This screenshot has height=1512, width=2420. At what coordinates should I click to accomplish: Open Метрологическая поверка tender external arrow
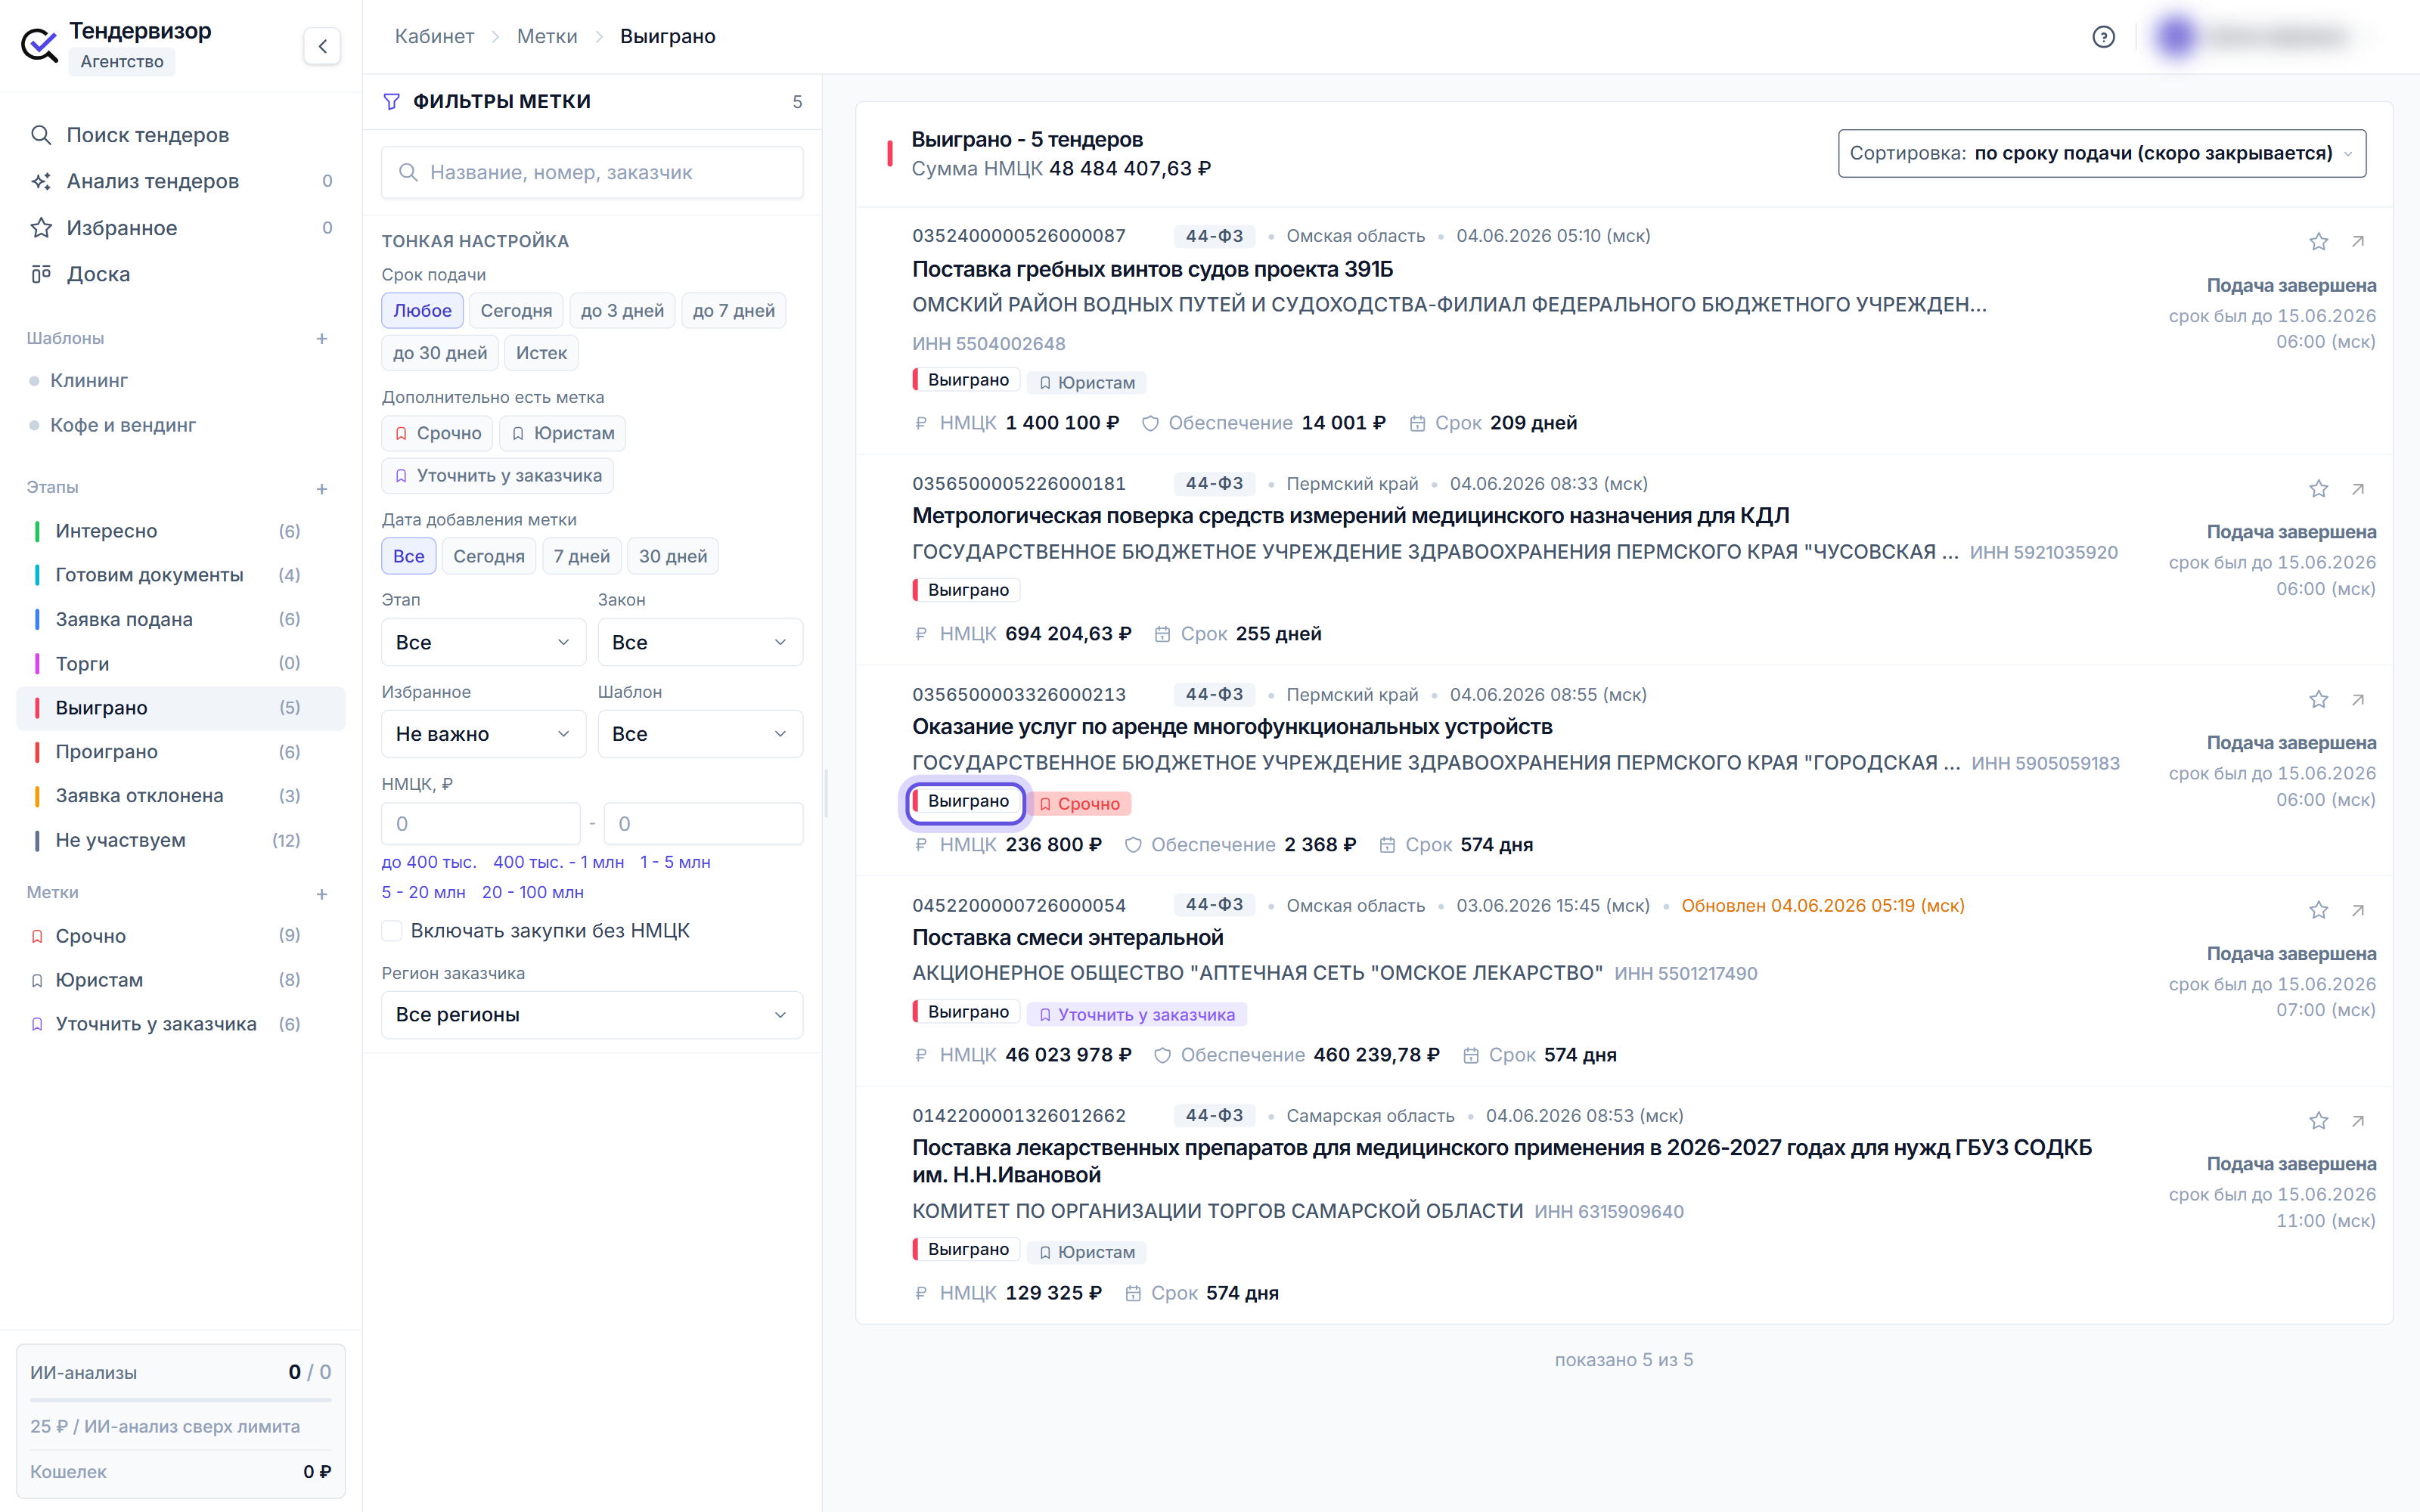click(x=2358, y=488)
